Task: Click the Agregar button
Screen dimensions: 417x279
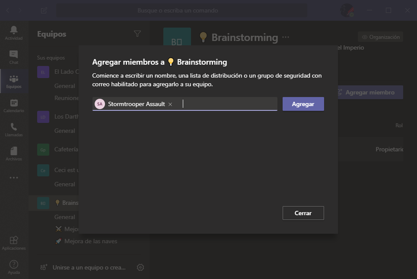Action: pos(303,104)
